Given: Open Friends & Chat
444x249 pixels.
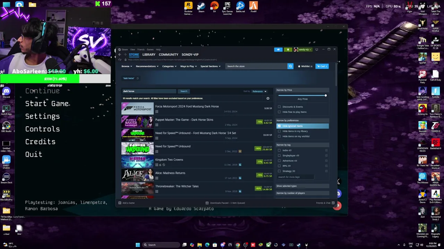Looking at the screenshot, I should click(325, 203).
